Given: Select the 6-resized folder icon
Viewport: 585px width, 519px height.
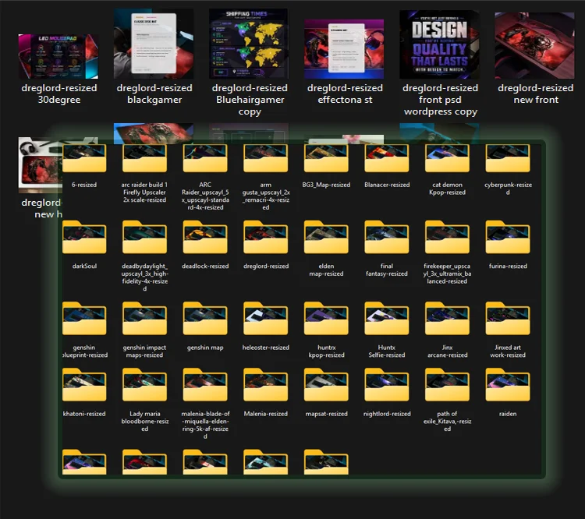Looking at the screenshot, I should click(x=84, y=158).
